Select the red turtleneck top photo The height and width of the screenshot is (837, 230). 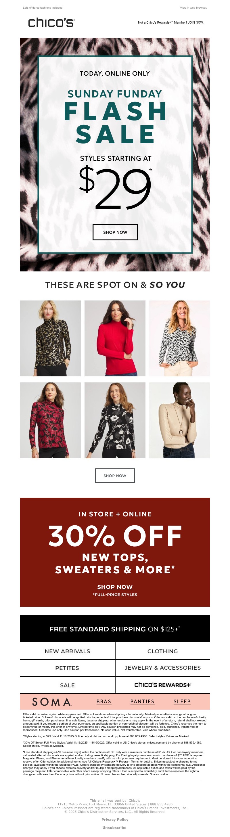[115, 338]
